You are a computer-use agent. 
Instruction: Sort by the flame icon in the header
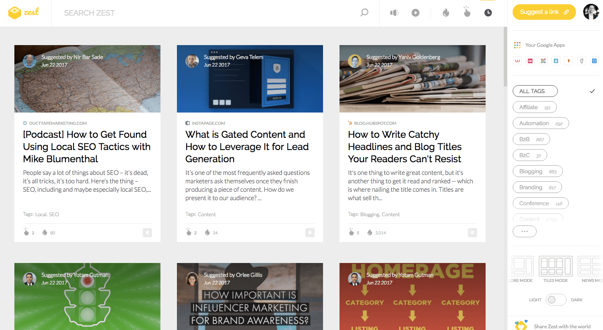pyautogui.click(x=446, y=13)
